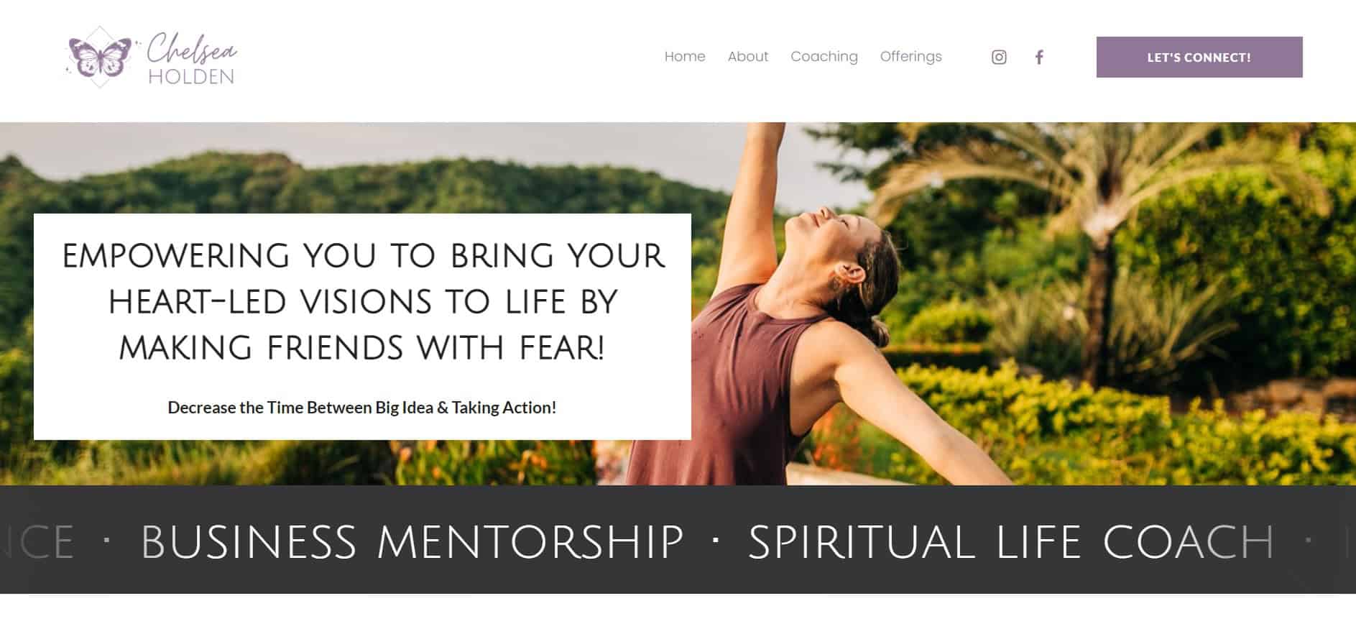Select Coaching in the navigation

coord(824,57)
